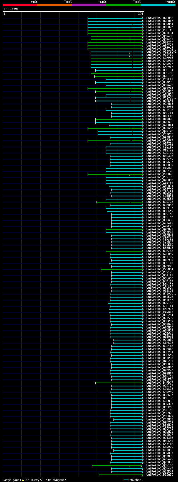Click the cyan ~100% legend segment
This screenshot has width=178, height=482.
(x=158, y=5)
